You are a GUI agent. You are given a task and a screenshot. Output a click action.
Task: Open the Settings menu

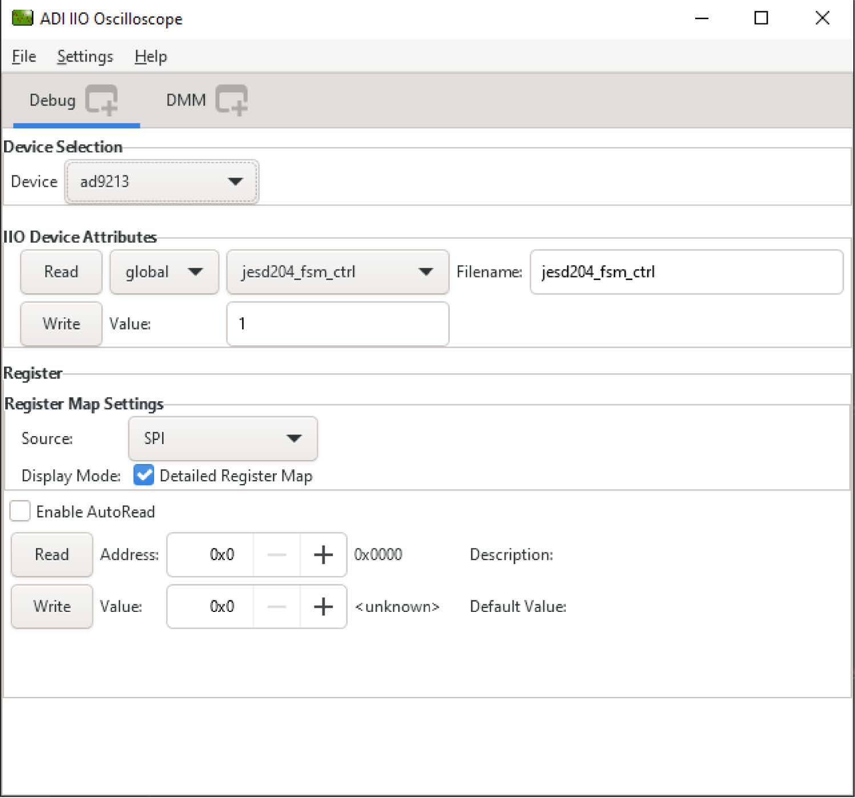click(85, 57)
